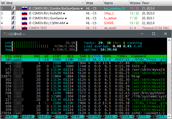This screenshot has width=172, height=119.
Task: Click F8 Nice + in htop
Action: (125, 116)
